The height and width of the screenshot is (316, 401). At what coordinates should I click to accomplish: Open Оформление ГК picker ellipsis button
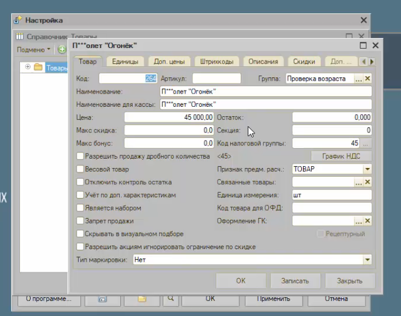click(359, 221)
